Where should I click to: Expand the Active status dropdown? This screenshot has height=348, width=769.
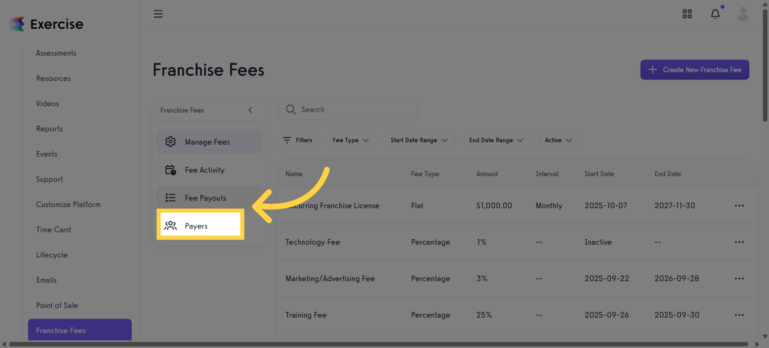point(558,140)
